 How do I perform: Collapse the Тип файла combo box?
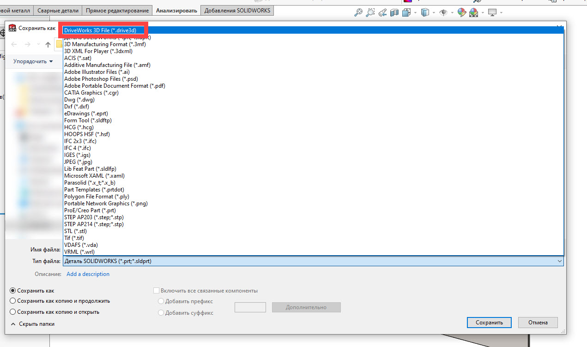560,261
